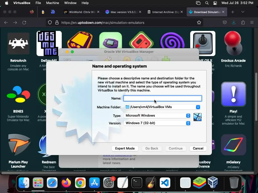Click the browser back arrow
This screenshot has width=258, height=193.
click(6, 22)
